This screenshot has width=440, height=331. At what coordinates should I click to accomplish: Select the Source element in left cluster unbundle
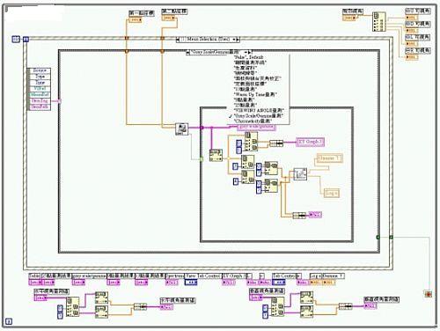[40, 70]
